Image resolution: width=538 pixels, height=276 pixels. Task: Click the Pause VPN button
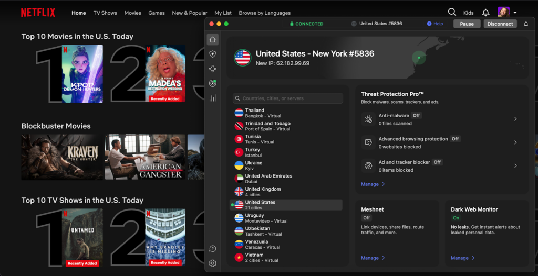(467, 24)
